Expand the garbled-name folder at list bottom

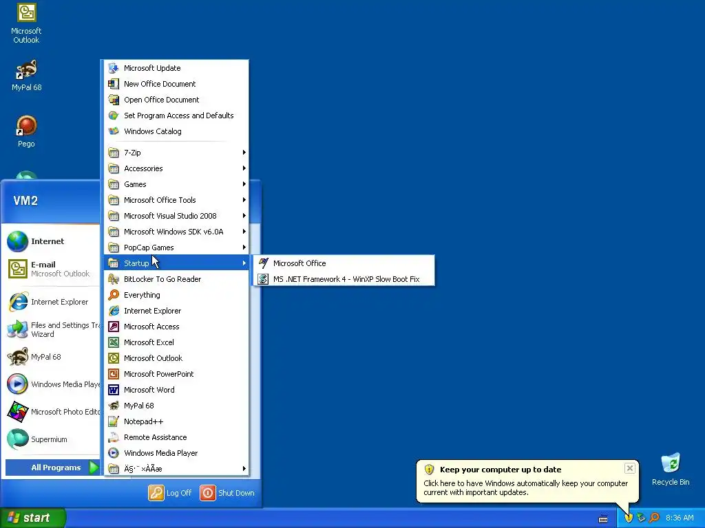(x=176, y=469)
